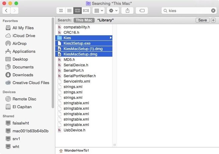This screenshot has height=154, width=219.
Task: Clear the search field text
Action: [213, 11]
